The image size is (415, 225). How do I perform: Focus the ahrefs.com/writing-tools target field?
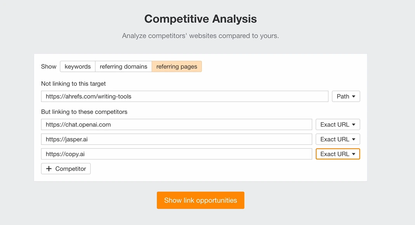click(184, 97)
